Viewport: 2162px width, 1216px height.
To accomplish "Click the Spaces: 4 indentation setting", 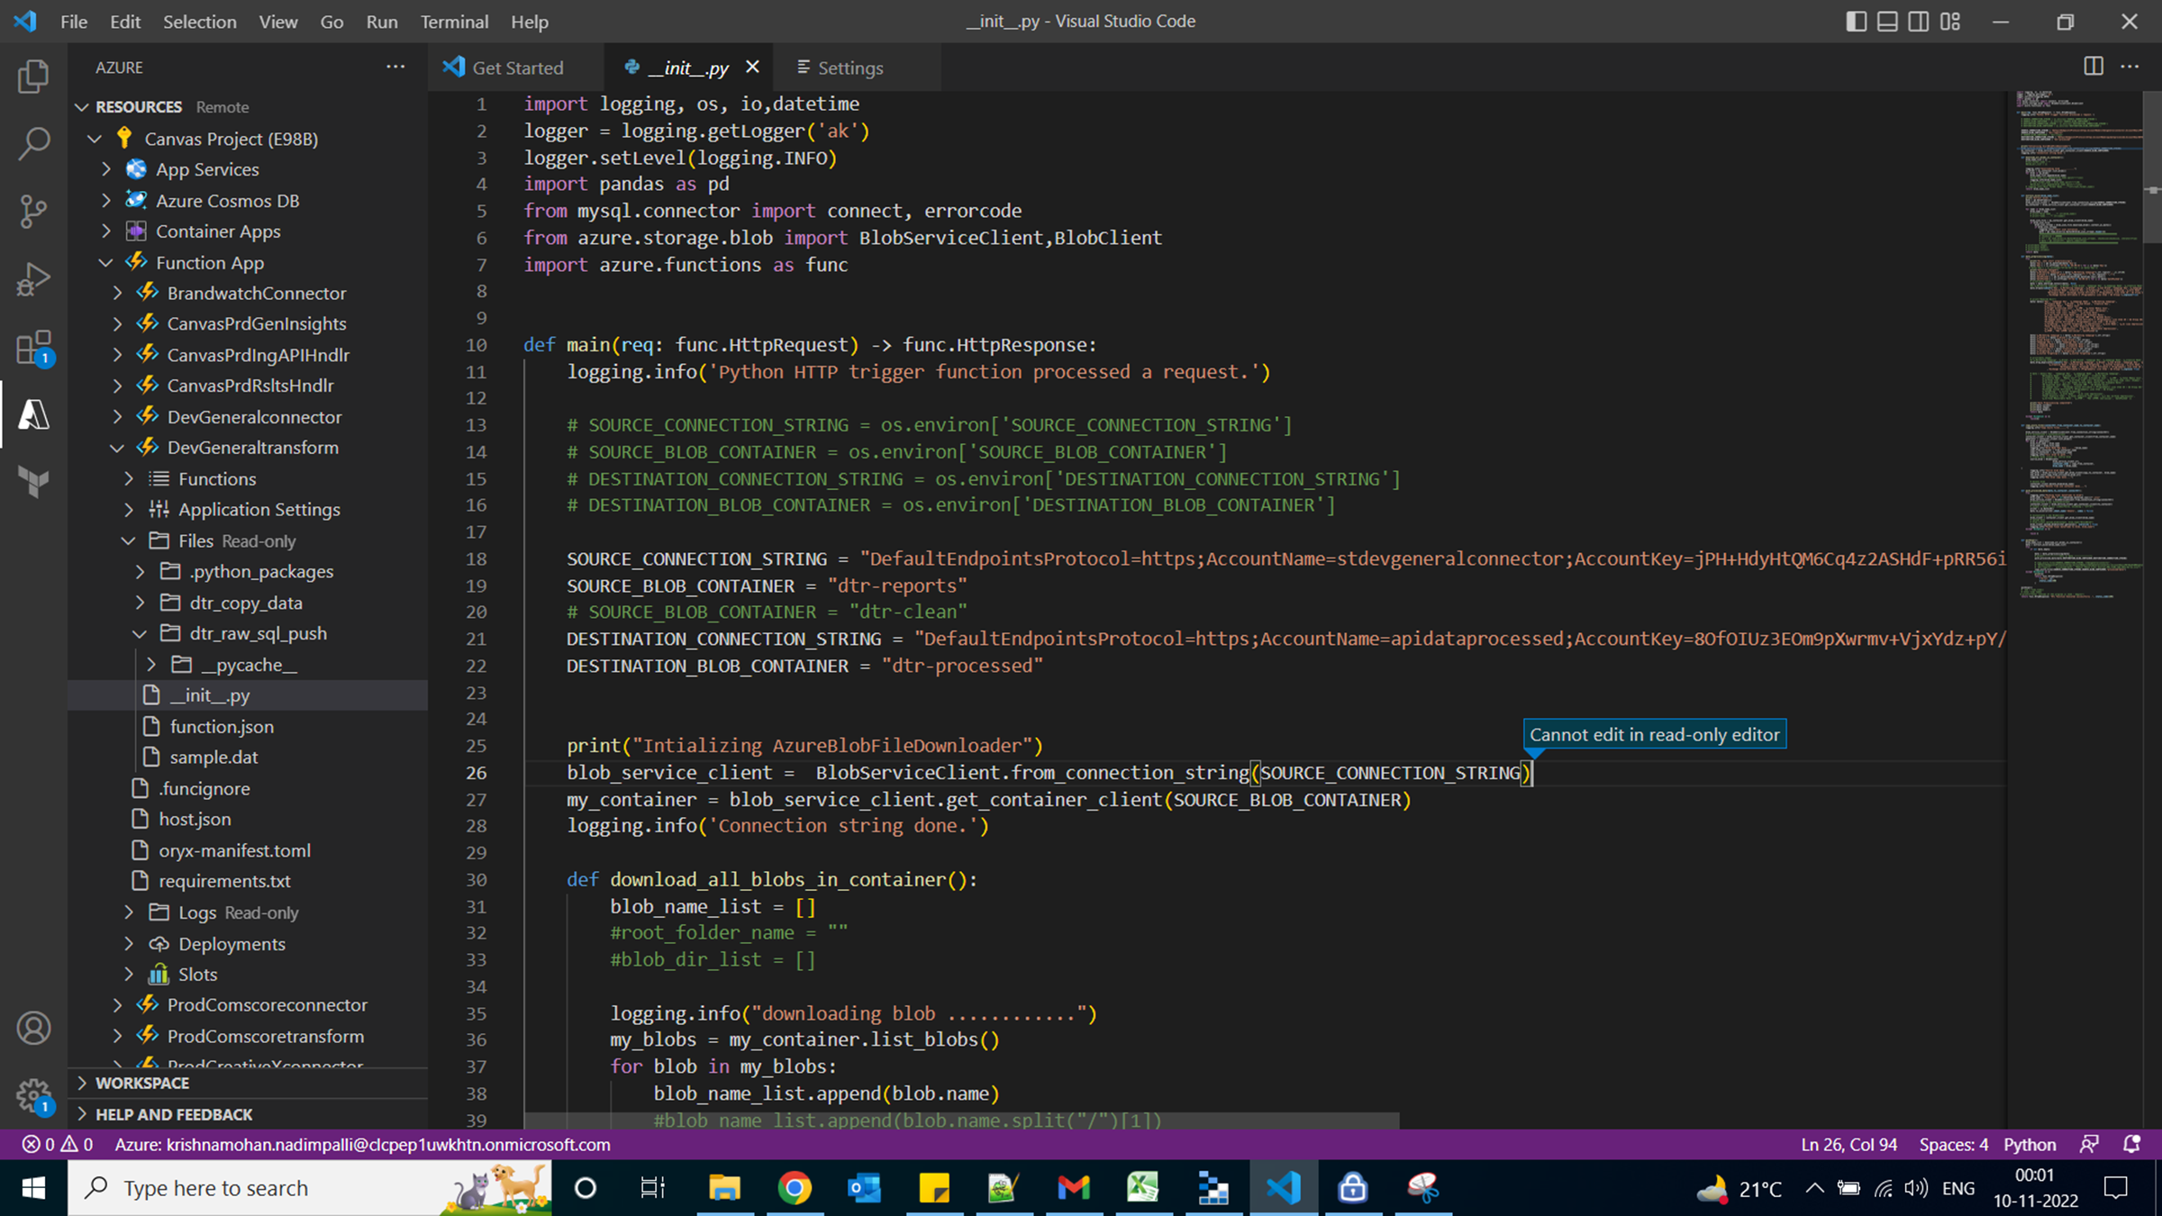I will pyautogui.click(x=1953, y=1144).
